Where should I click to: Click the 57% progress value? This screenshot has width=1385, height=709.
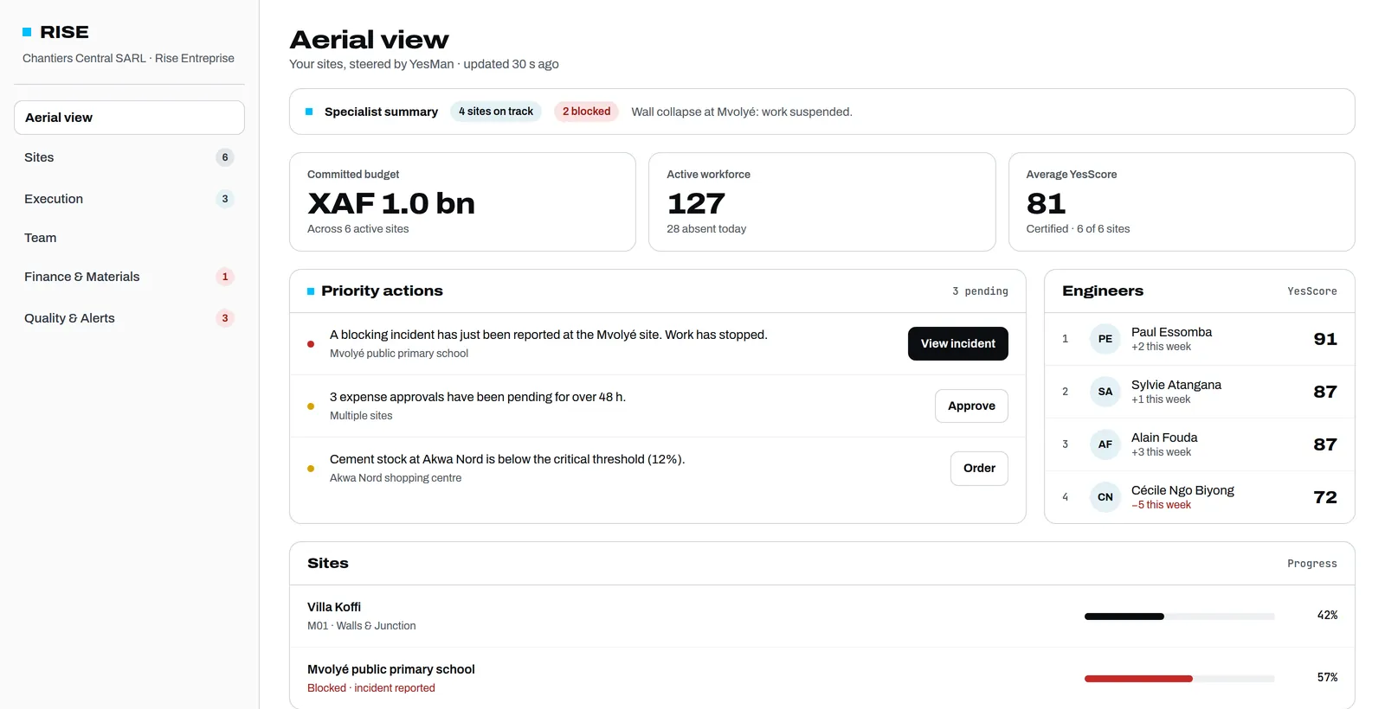pos(1327,678)
